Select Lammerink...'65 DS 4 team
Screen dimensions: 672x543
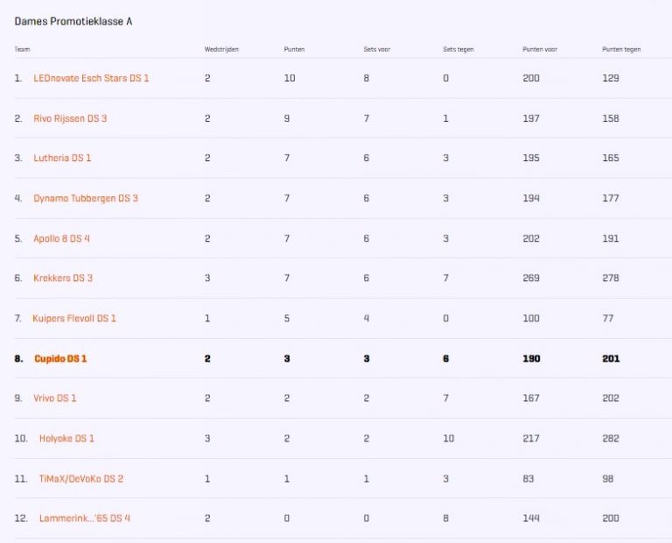point(85,518)
